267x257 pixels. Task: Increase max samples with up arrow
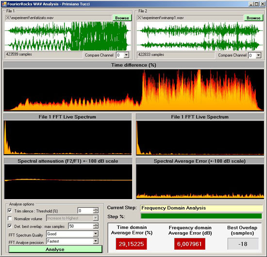point(96,224)
